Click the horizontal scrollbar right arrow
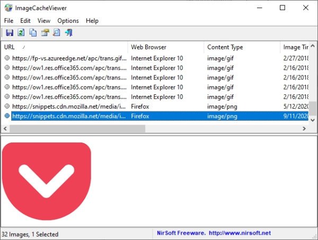The image size is (318, 240). [304, 129]
